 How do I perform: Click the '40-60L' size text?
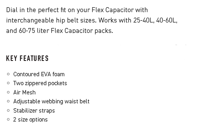[x=167, y=20]
